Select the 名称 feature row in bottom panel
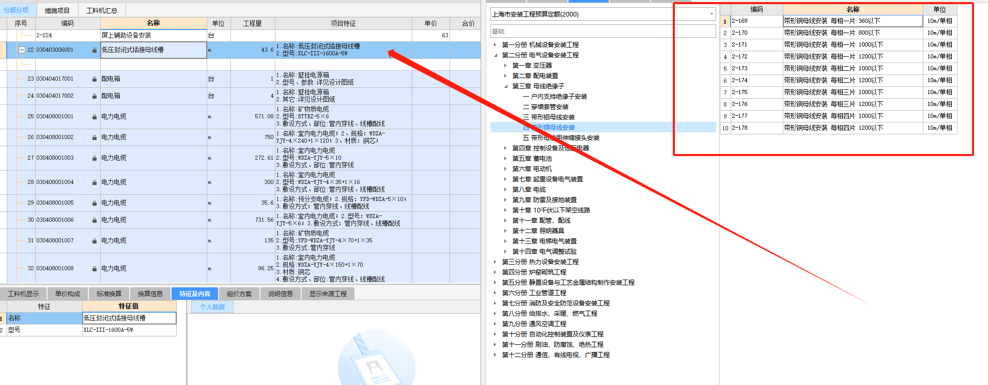The height and width of the screenshot is (385, 988). (x=88, y=318)
